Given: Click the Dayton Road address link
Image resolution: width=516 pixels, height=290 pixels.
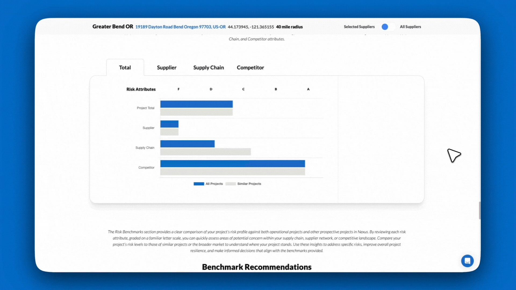Looking at the screenshot, I should (180, 27).
